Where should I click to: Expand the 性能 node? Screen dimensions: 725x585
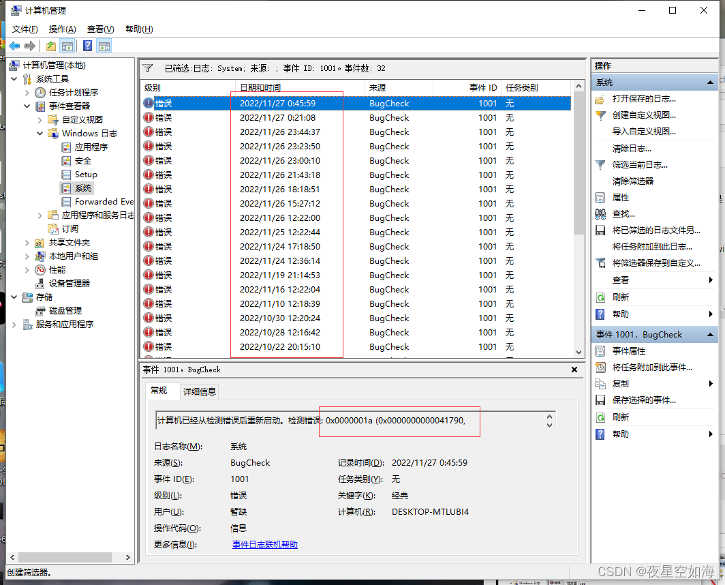(x=27, y=270)
